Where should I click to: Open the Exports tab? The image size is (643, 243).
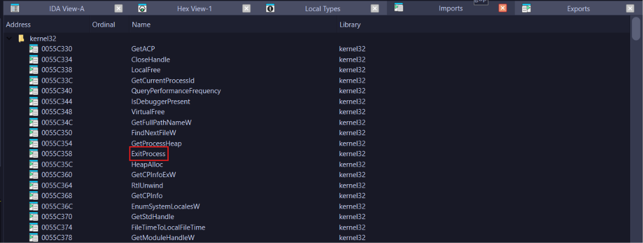click(578, 9)
